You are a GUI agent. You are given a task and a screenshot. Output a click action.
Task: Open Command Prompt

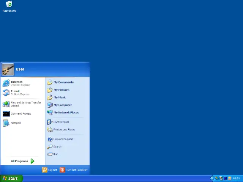(23, 114)
